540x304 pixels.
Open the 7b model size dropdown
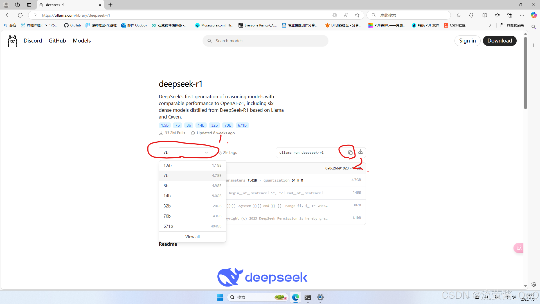186,153
